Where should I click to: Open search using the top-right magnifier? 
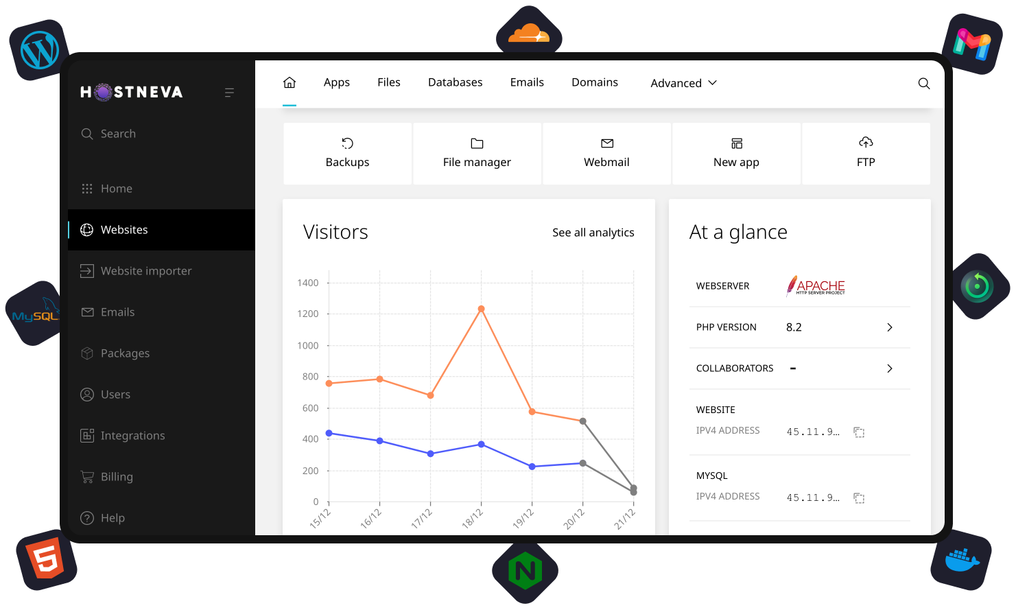923,83
